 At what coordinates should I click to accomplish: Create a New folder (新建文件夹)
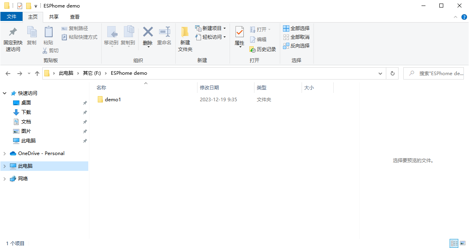tap(185, 39)
